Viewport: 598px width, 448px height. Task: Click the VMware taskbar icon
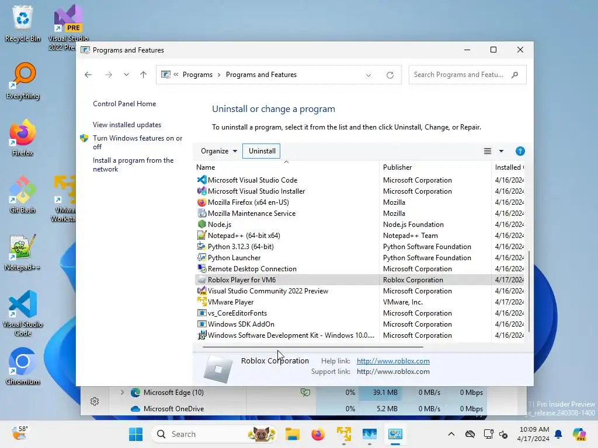point(343,434)
